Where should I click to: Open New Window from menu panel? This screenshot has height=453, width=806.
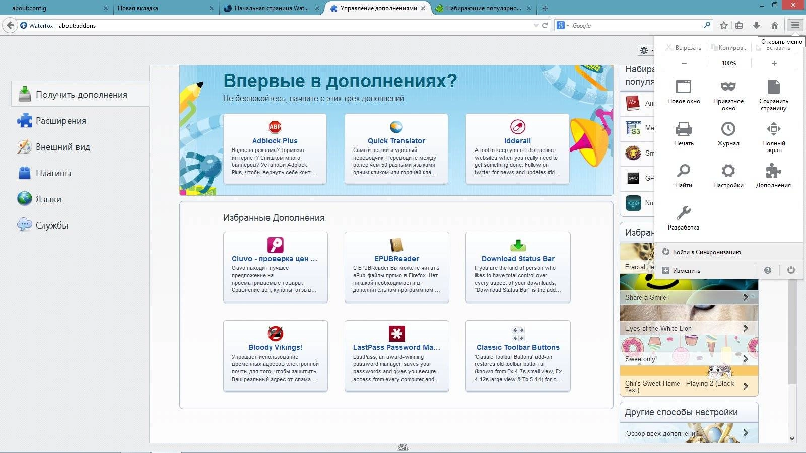tap(683, 91)
